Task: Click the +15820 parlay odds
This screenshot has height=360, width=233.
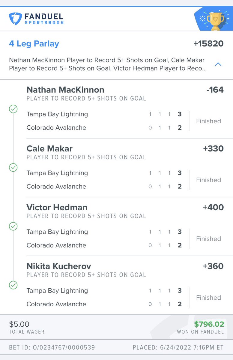Action: coord(208,43)
